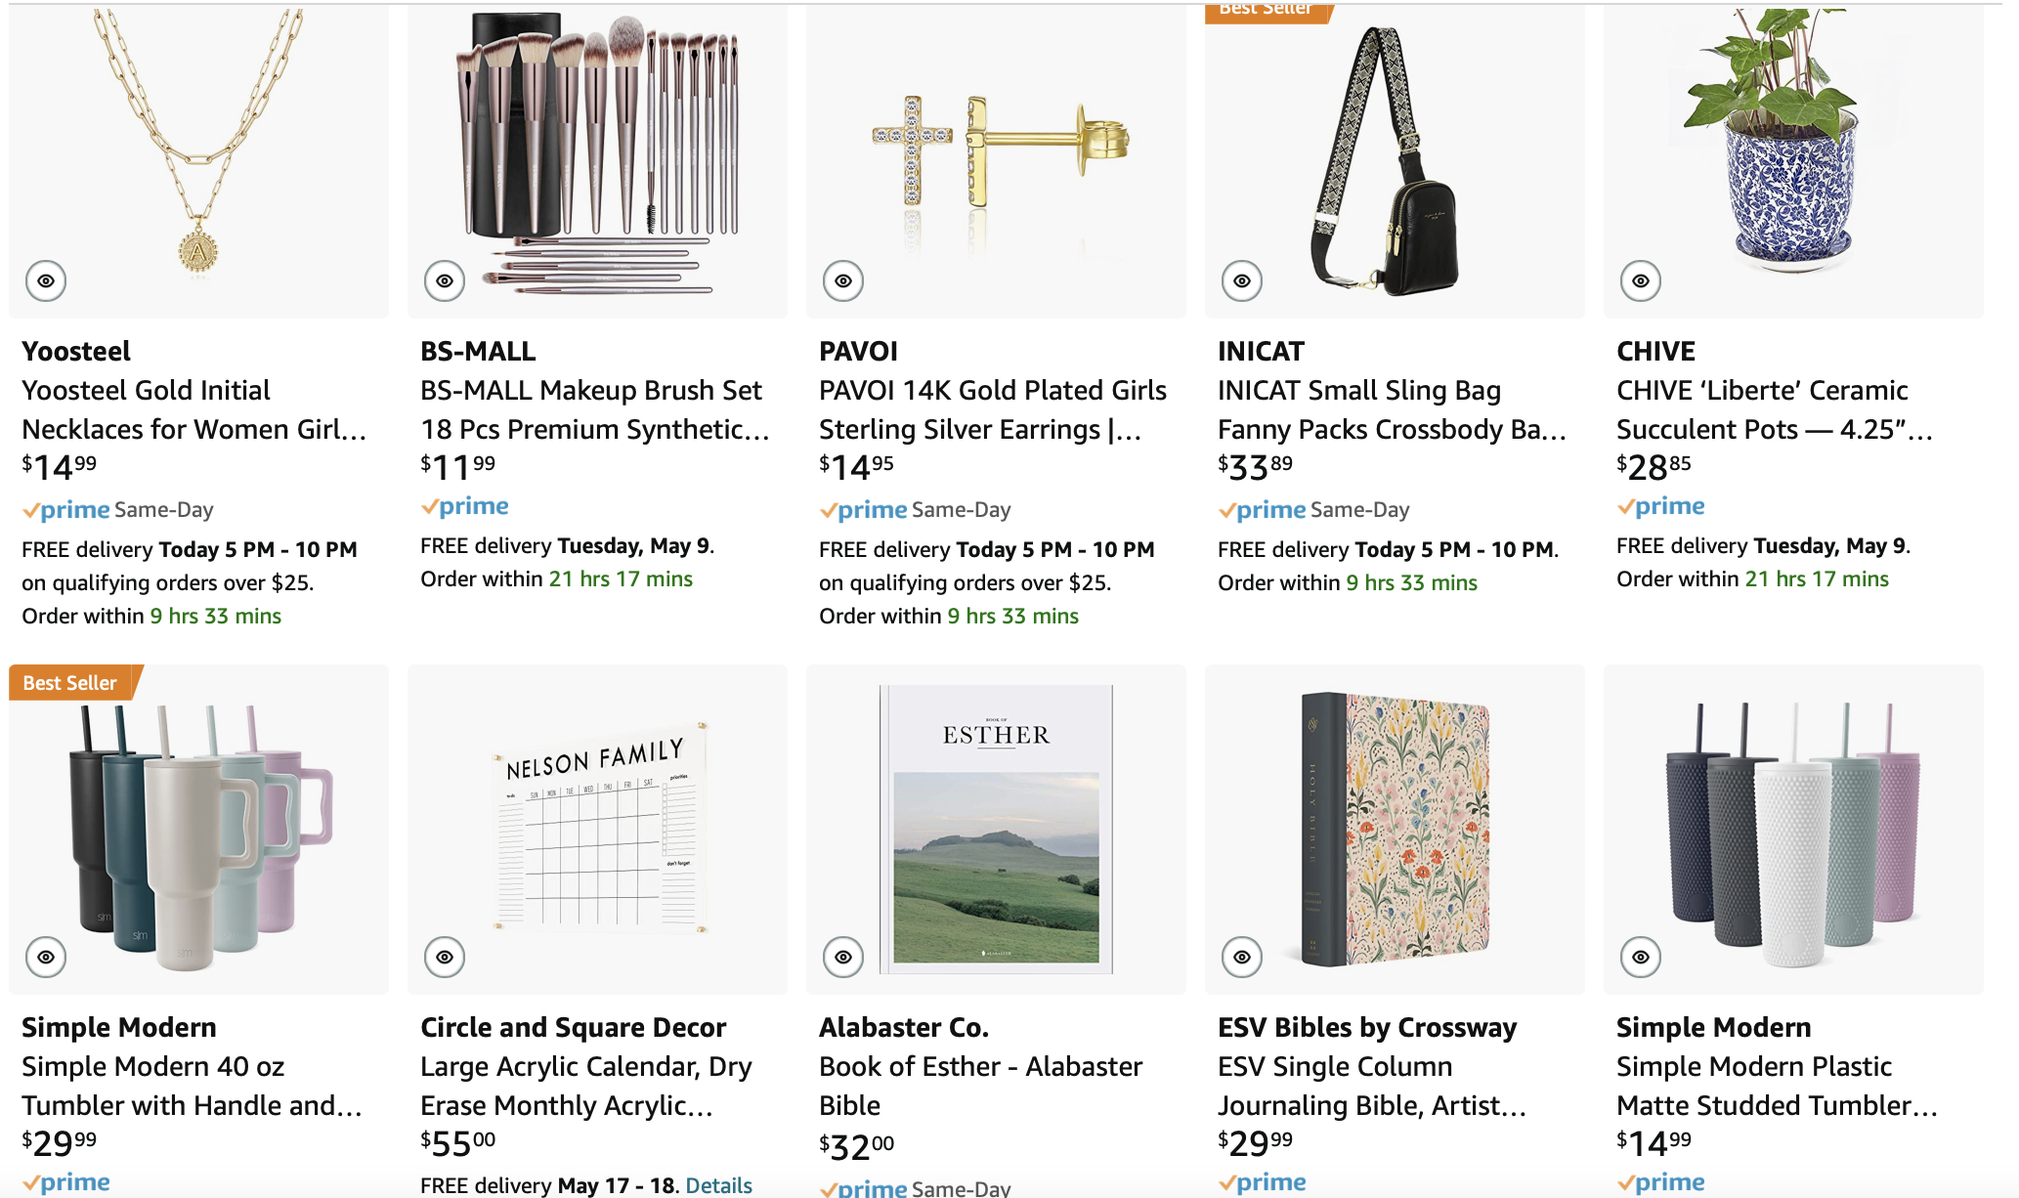Image resolution: width=2019 pixels, height=1198 pixels.
Task: Open PAVOI 14K Gold Plated Earrings listing
Action: [992, 409]
